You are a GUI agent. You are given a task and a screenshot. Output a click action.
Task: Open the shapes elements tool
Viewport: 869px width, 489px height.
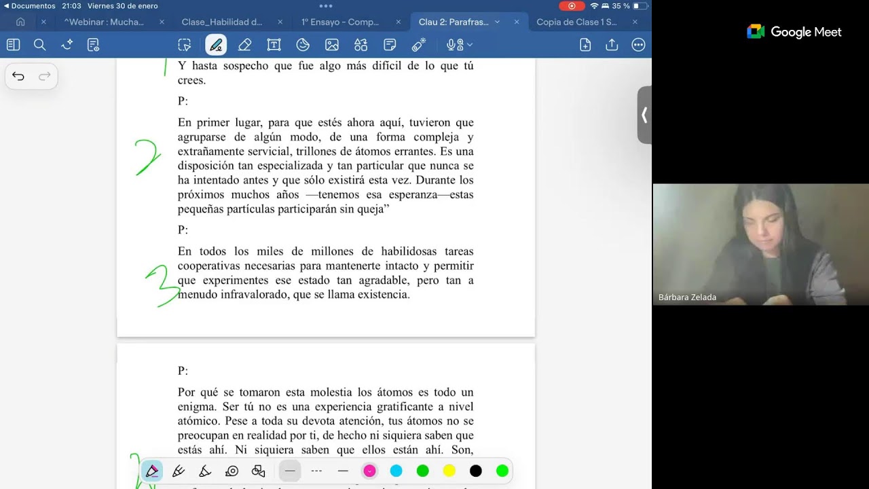(360, 45)
